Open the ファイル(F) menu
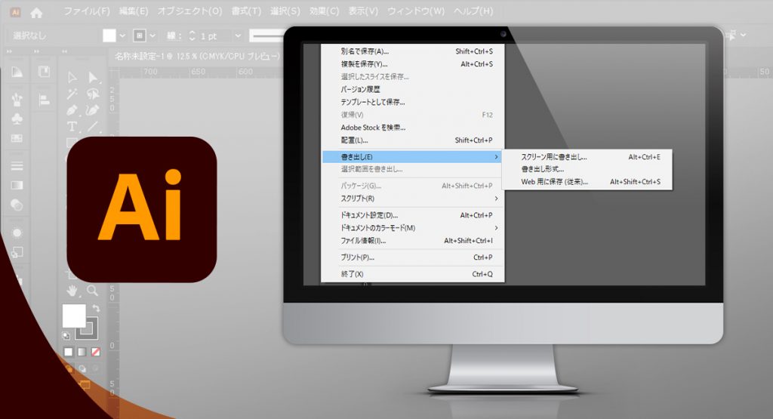773x419 pixels. [x=86, y=12]
